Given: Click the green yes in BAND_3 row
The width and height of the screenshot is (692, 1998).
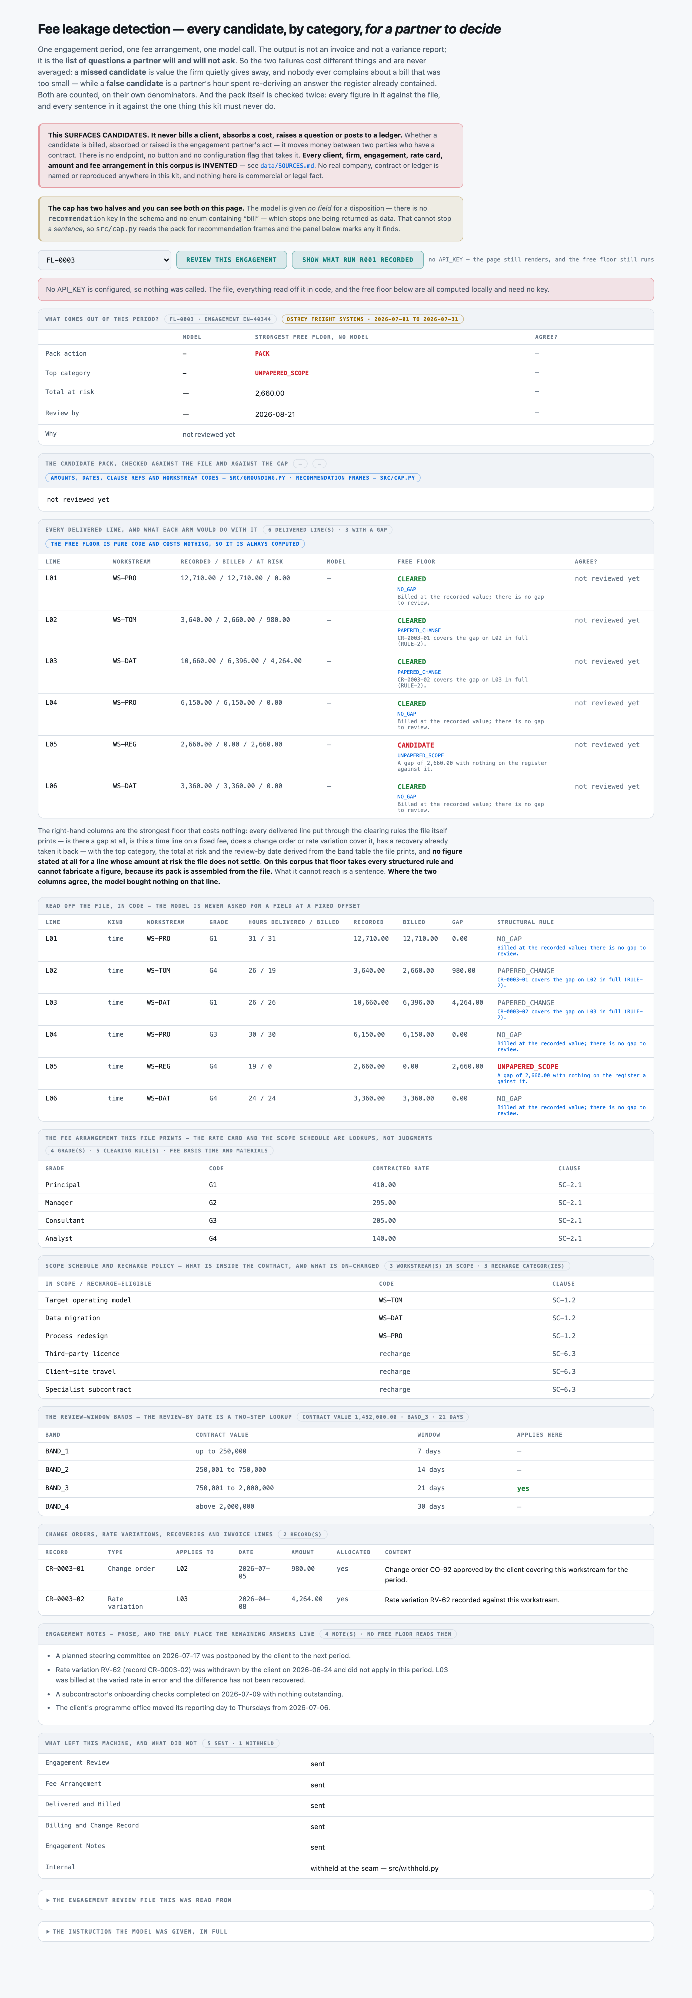Looking at the screenshot, I should click(523, 1488).
